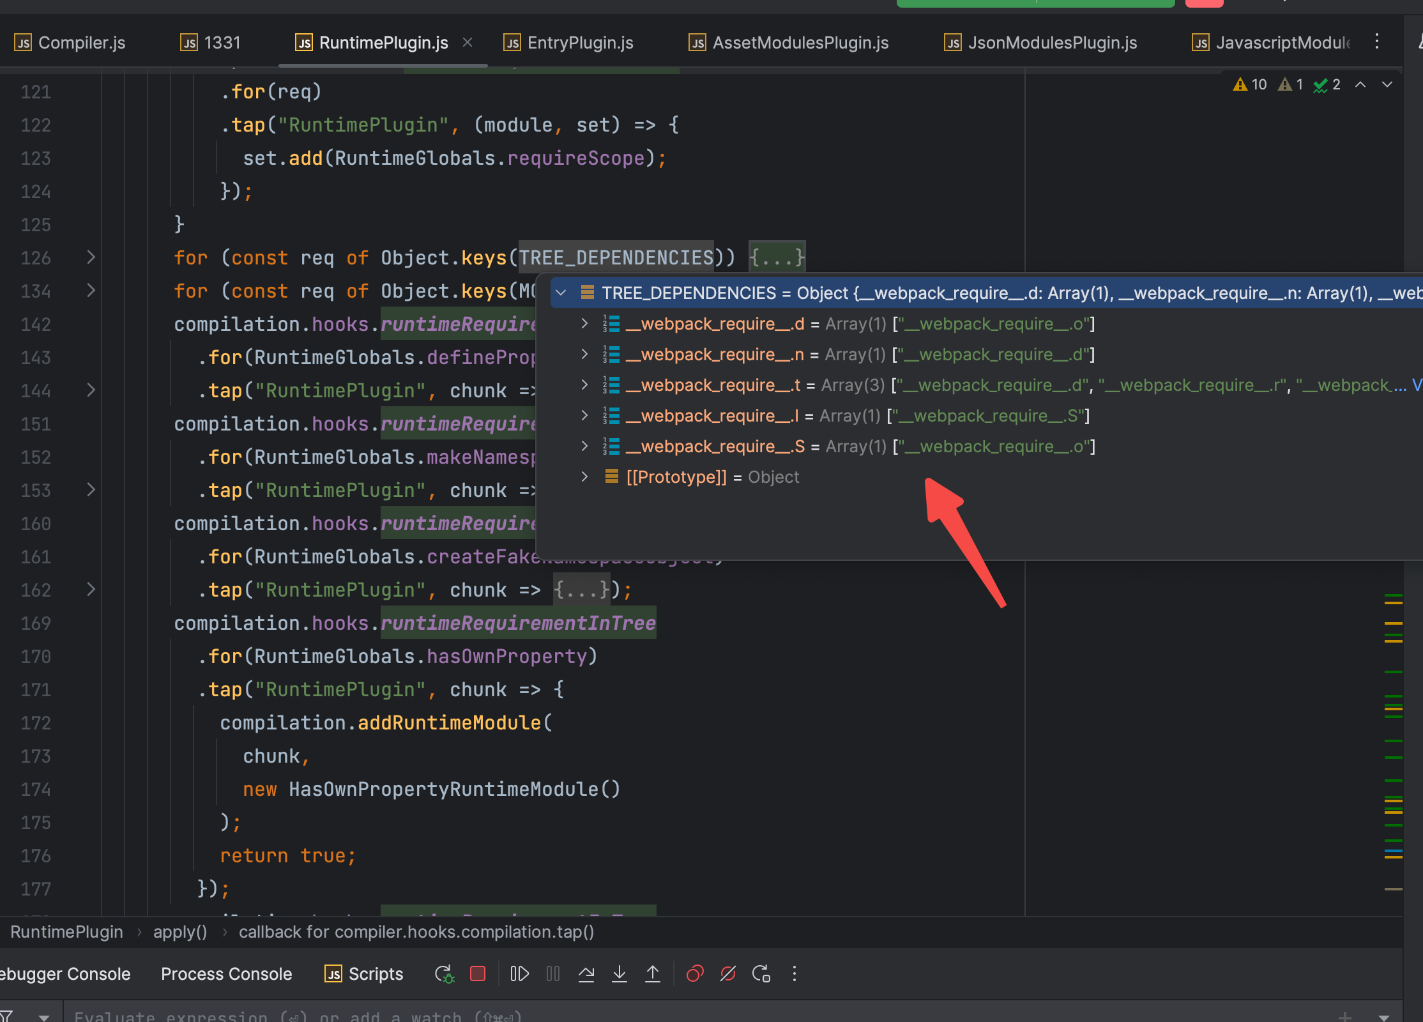Close the RuntimePlugin.js tab

468,43
